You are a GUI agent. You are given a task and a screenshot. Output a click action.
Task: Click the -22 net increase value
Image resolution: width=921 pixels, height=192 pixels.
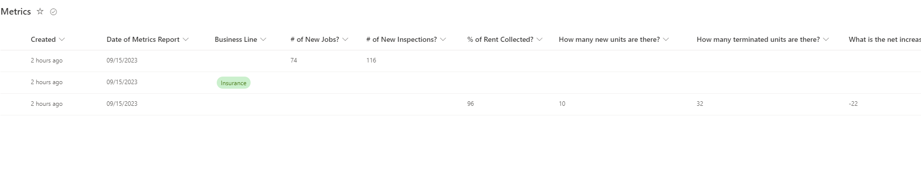click(x=853, y=104)
